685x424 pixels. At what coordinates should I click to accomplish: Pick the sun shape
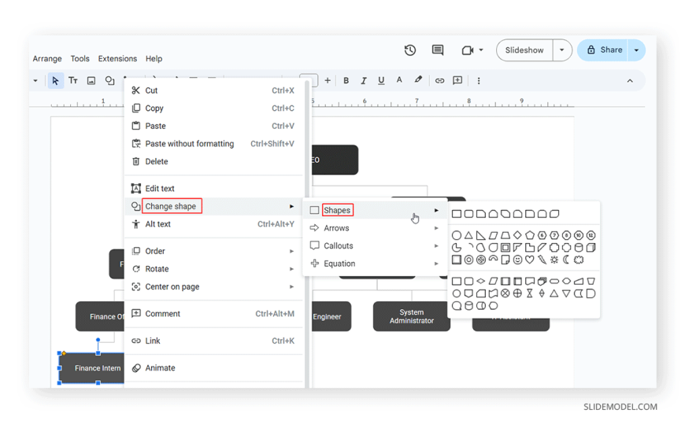(554, 260)
